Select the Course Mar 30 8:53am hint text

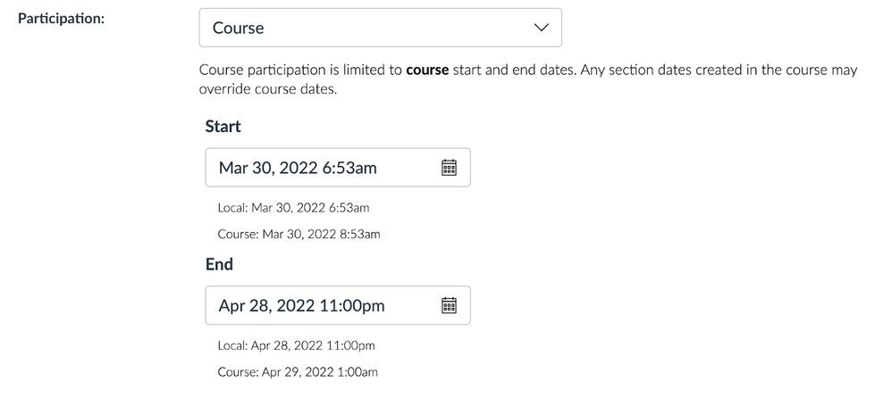299,234
